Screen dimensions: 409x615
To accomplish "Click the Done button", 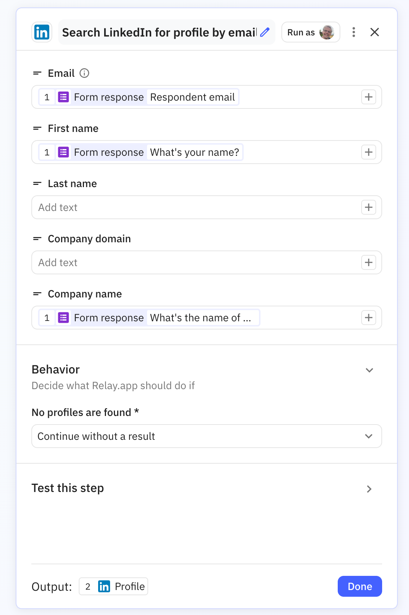I will (359, 586).
